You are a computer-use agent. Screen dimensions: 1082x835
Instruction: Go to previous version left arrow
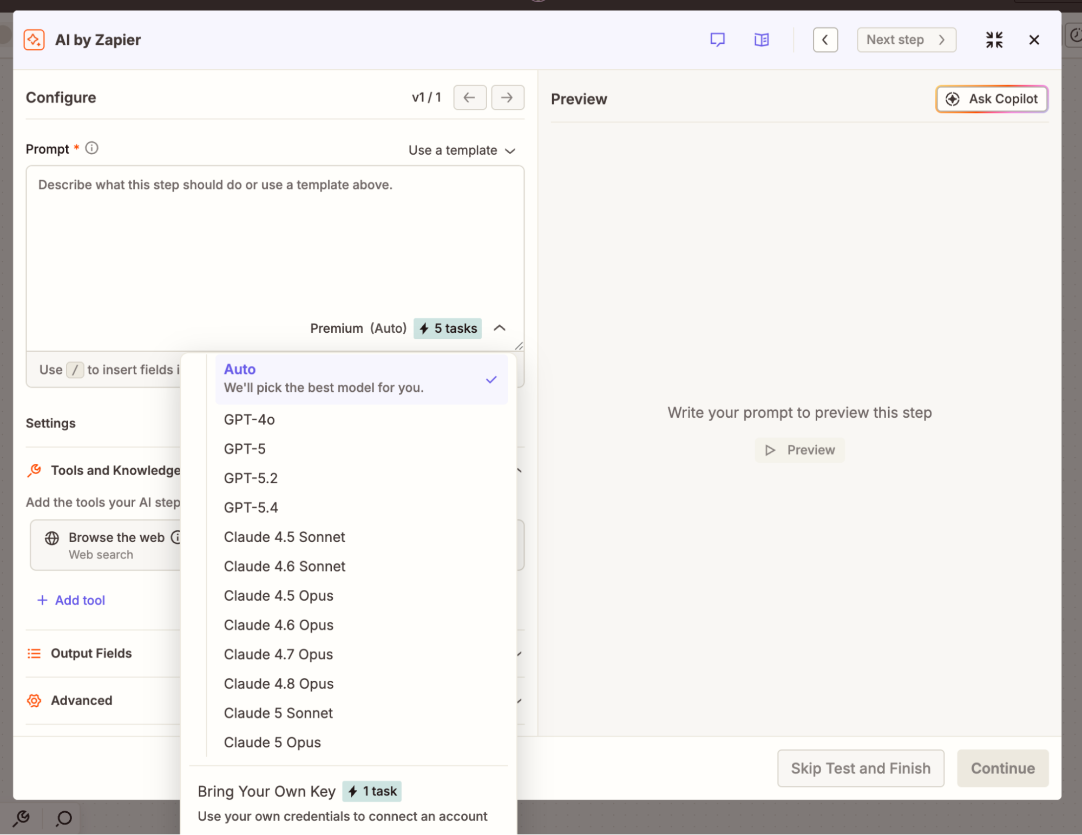(x=469, y=97)
